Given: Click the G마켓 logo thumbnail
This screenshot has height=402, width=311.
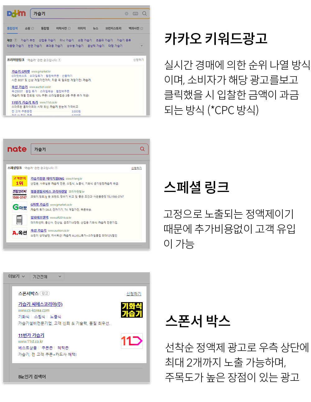Looking at the screenshot, I should coord(20,207).
